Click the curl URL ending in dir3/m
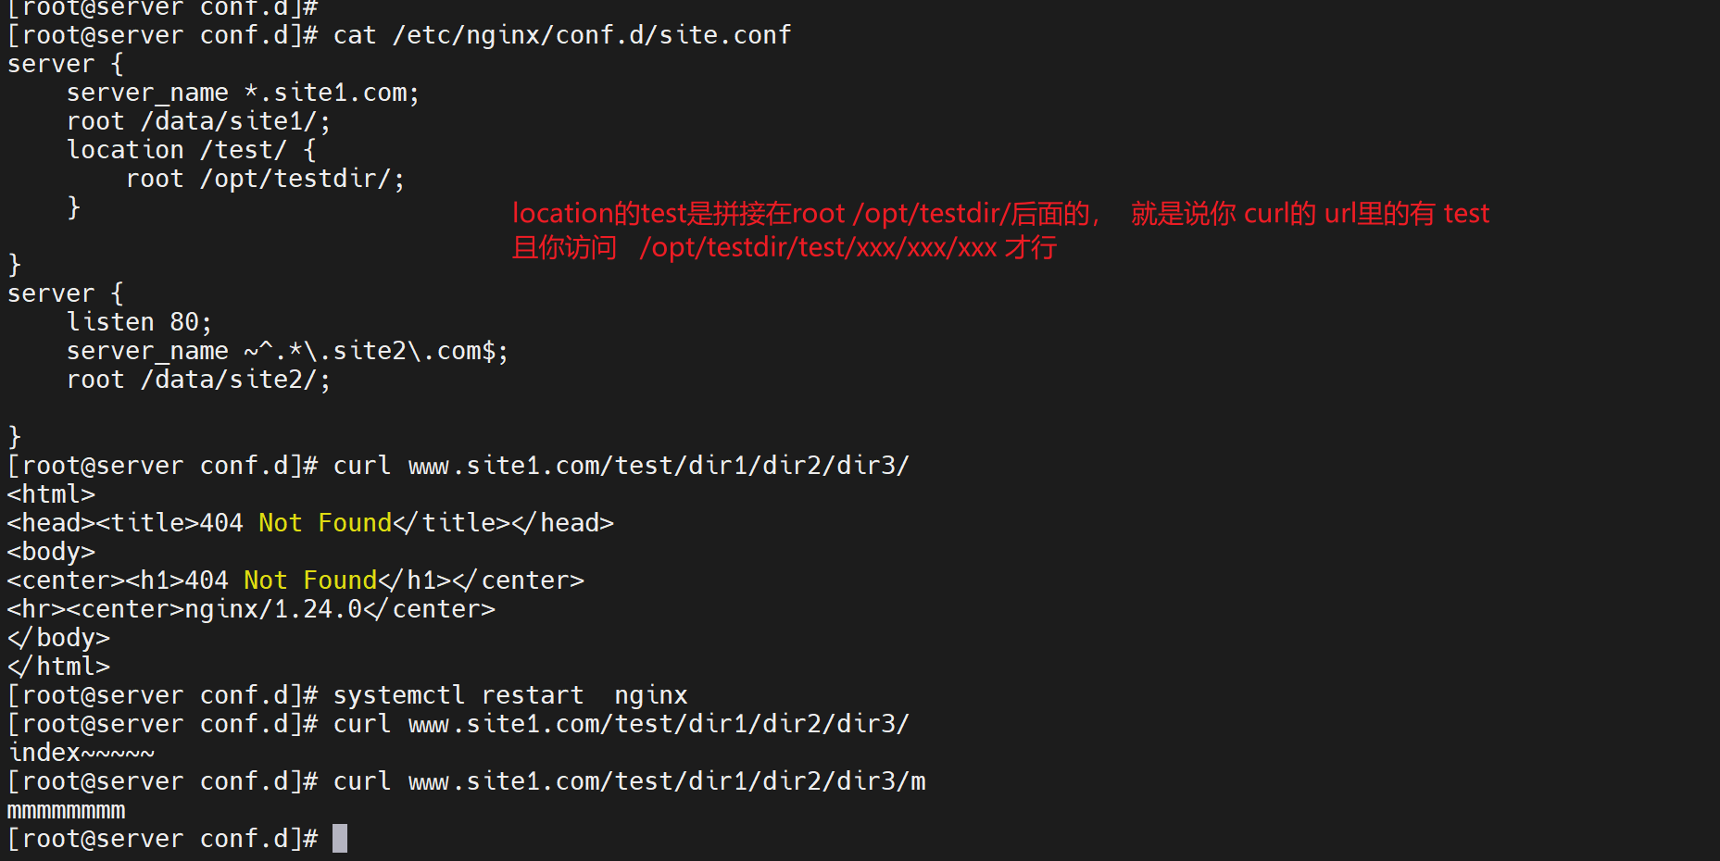Screen dimensions: 1720x861 pyautogui.click(x=667, y=781)
